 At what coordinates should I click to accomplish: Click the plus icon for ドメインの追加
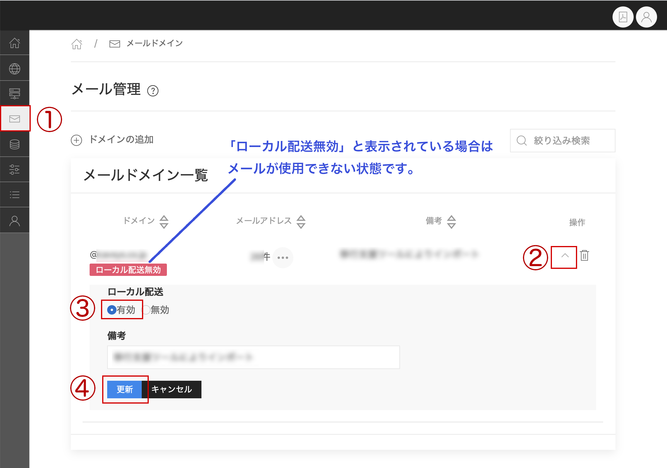point(76,140)
